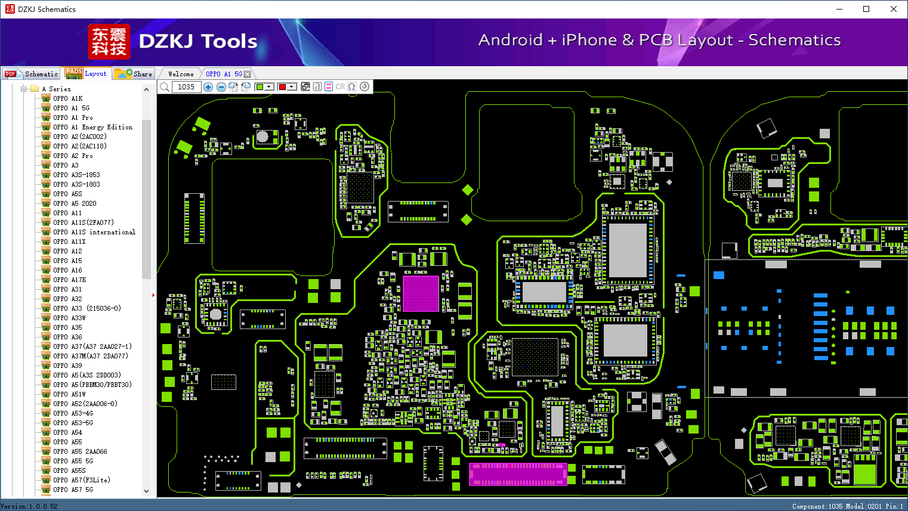Select OPPO A53-5G in the tree
908x511 pixels.
pyautogui.click(x=73, y=423)
